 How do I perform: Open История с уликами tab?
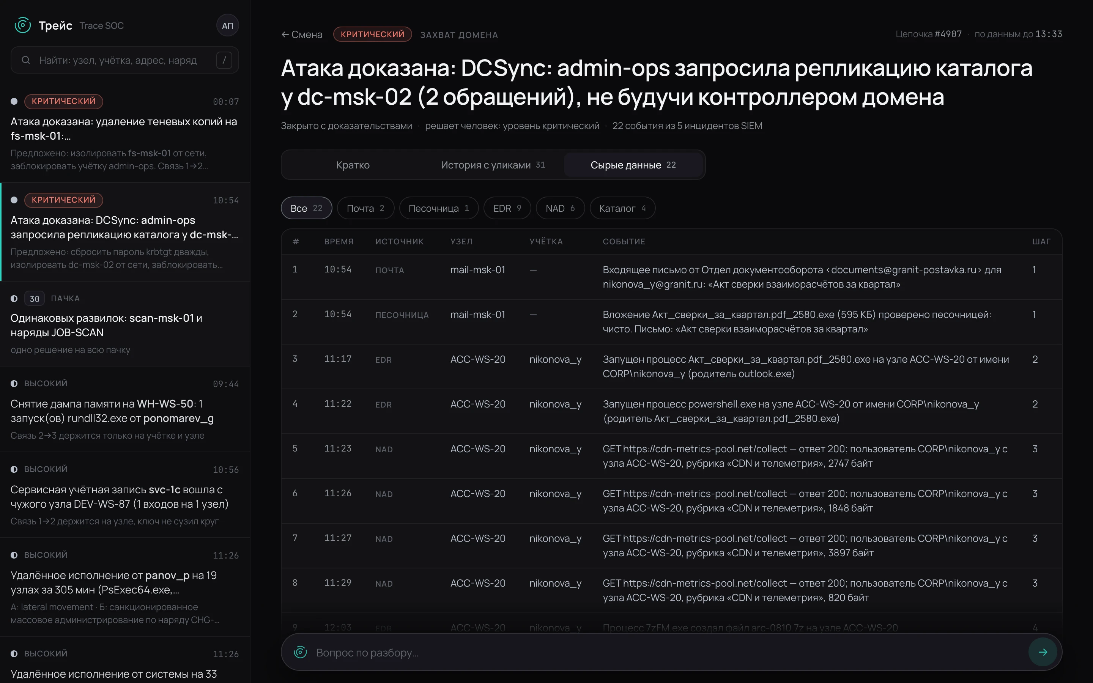pyautogui.click(x=493, y=165)
